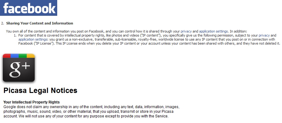This screenshot has width=282, height=123.
Task: Click the sub-item number 1 marker
Action: pos(15,35)
